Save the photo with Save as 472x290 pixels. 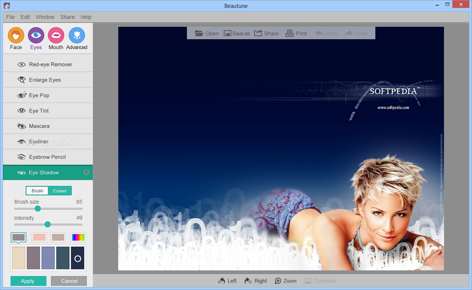coord(237,34)
